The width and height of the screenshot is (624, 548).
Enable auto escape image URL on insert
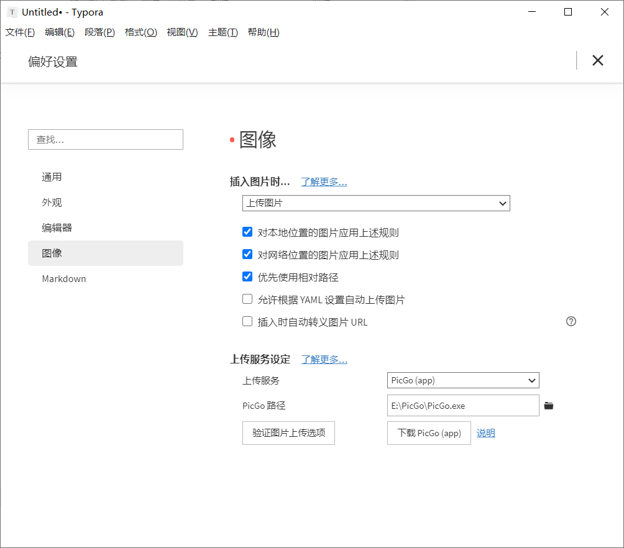point(247,321)
